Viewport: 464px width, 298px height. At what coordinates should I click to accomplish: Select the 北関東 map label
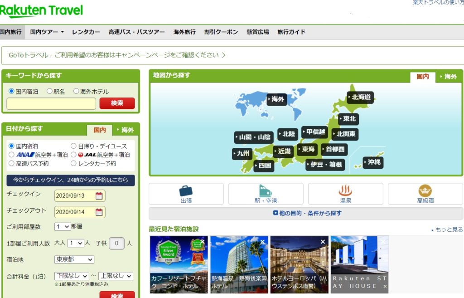pyautogui.click(x=345, y=134)
